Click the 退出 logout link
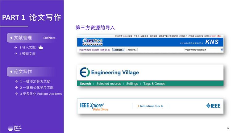 (219, 36)
